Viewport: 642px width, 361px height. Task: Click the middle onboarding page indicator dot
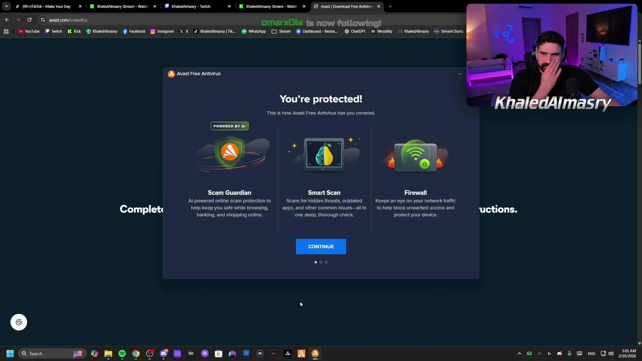(x=321, y=262)
